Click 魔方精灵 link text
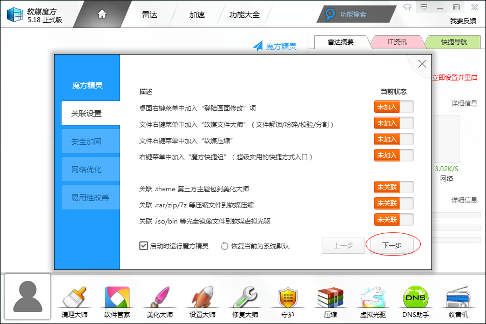The width and height of the screenshot is (486, 324). pyautogui.click(x=281, y=46)
